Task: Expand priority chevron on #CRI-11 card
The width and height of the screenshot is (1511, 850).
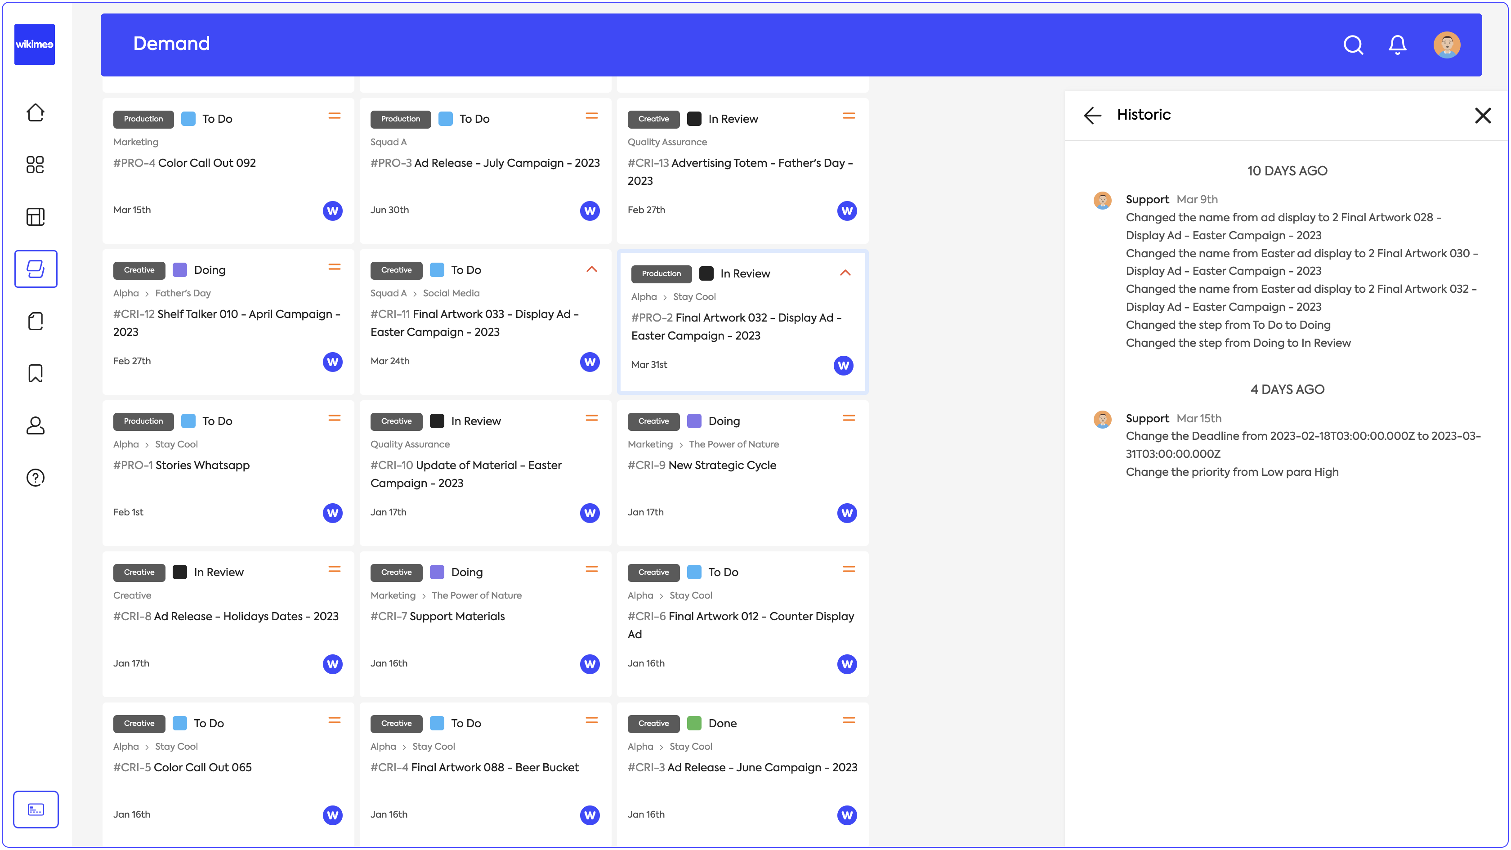Action: click(x=591, y=269)
